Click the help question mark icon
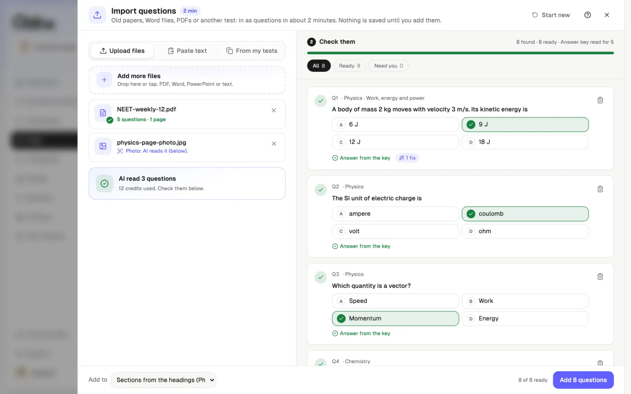The width and height of the screenshot is (631, 394). click(587, 15)
